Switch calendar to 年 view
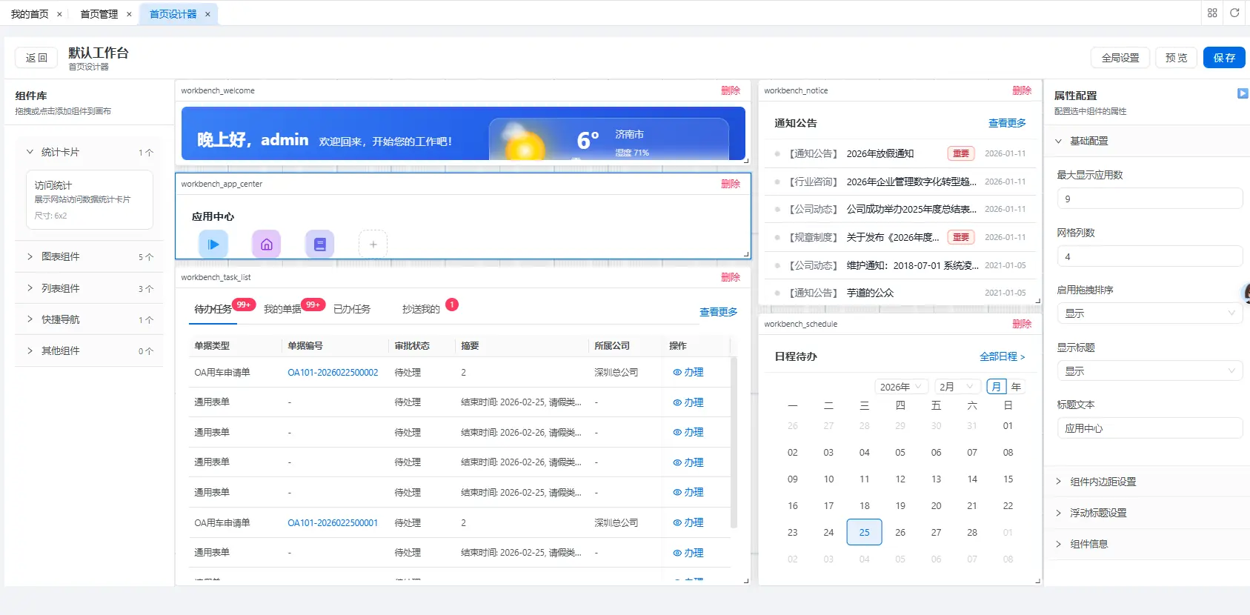This screenshot has width=1250, height=615. (x=1016, y=387)
